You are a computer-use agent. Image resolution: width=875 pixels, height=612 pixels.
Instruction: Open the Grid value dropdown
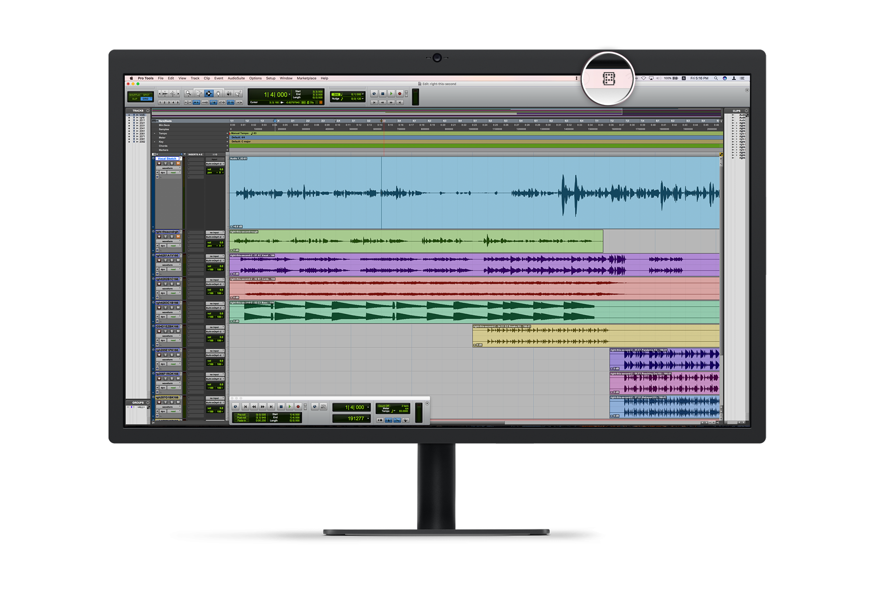pos(363,94)
